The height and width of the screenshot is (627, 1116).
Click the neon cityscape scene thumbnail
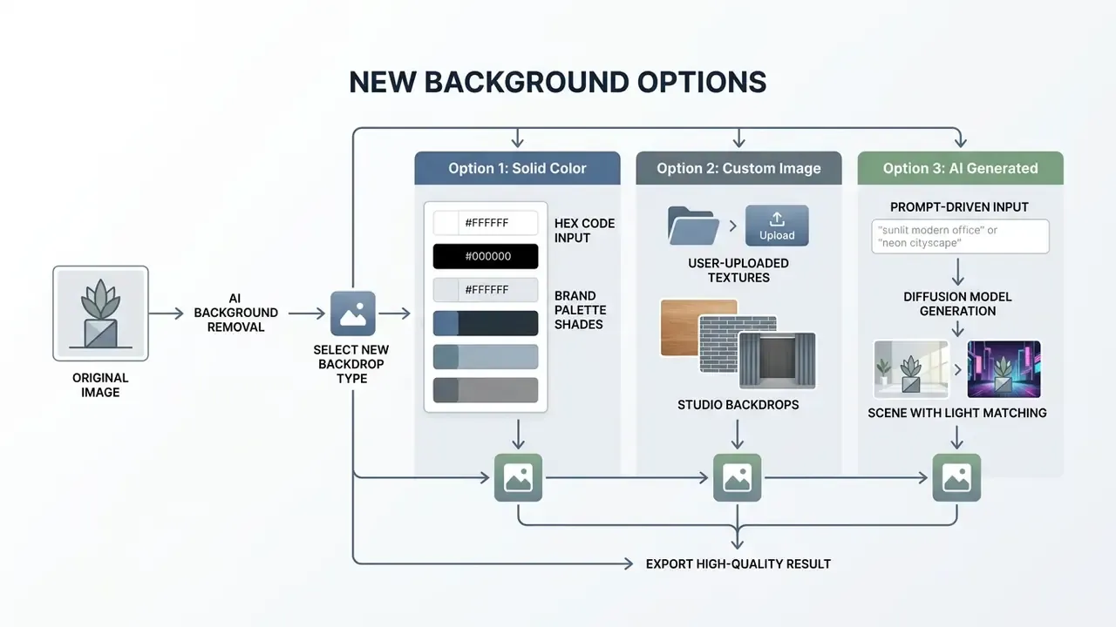pyautogui.click(x=1004, y=369)
